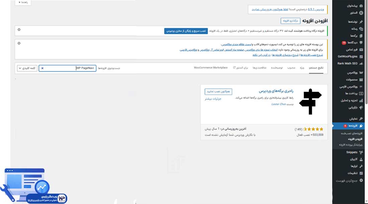
Task: Click وردپرس 6.9.1 version link
Action: coord(316,9)
